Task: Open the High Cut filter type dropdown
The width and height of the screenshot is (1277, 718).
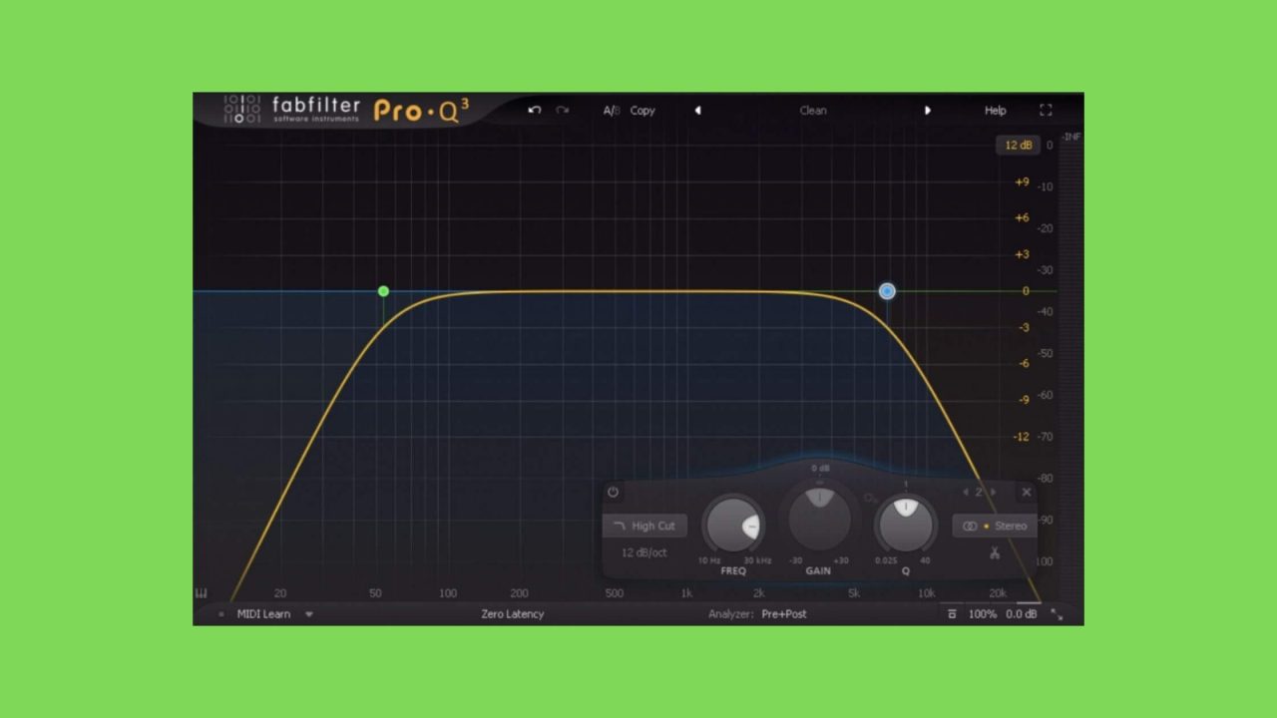Action: (652, 526)
